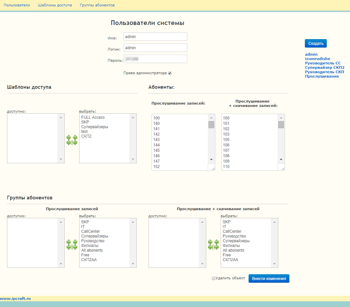Click into the Пароль input field

tap(155, 59)
